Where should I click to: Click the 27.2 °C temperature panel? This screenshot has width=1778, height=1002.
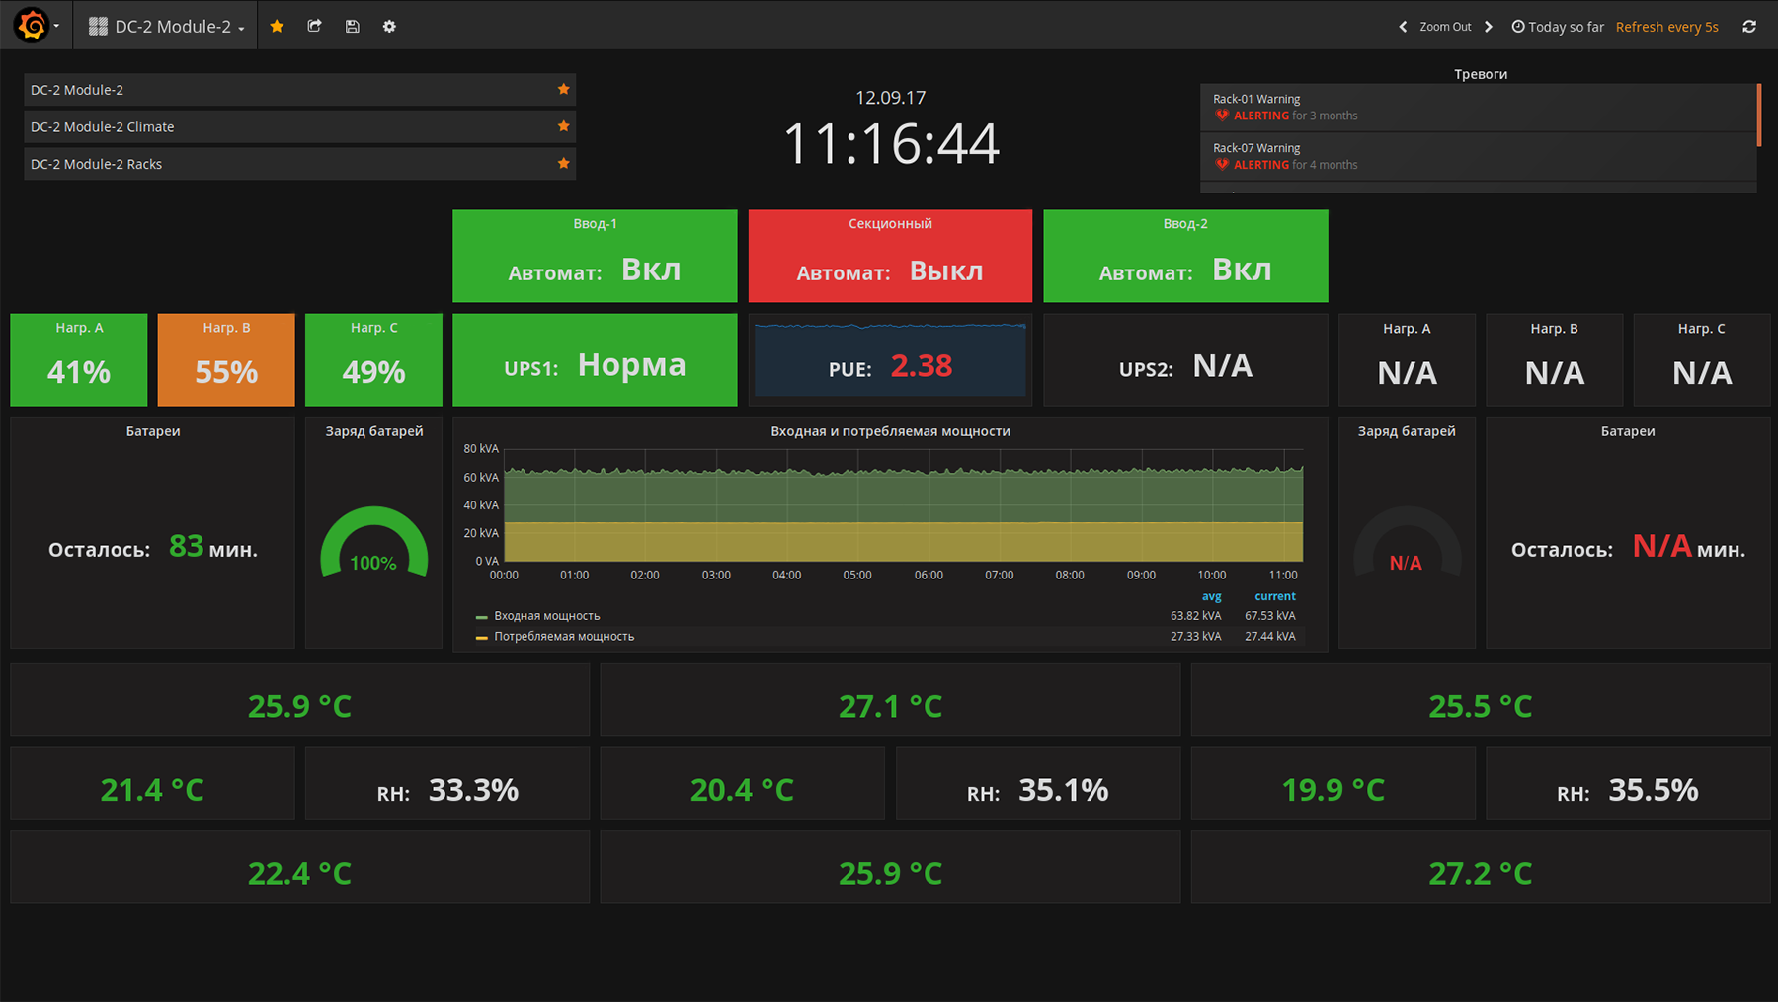(x=1481, y=867)
